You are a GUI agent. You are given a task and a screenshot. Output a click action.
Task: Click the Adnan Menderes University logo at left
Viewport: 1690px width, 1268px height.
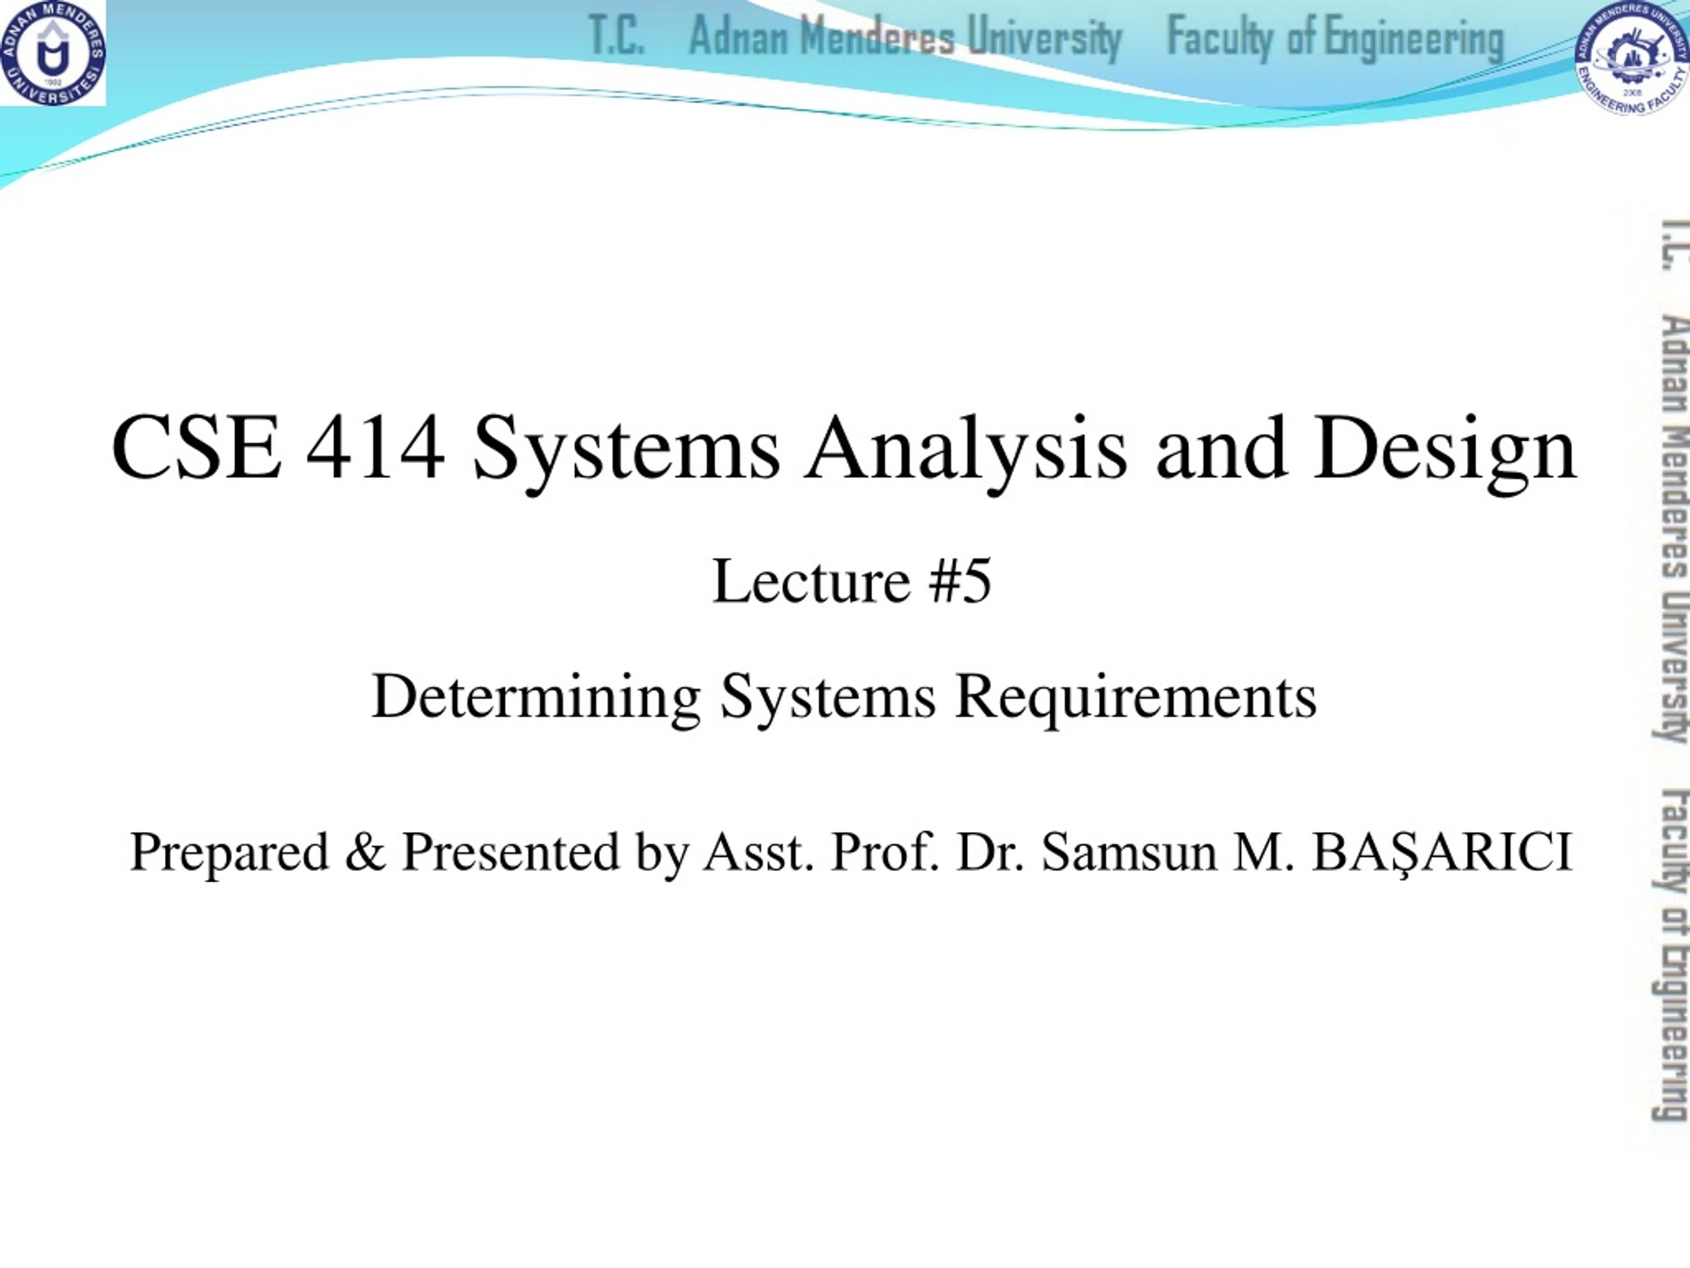click(53, 53)
